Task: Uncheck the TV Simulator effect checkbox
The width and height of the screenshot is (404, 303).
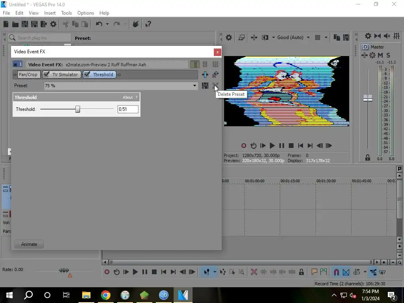Action: coord(47,75)
